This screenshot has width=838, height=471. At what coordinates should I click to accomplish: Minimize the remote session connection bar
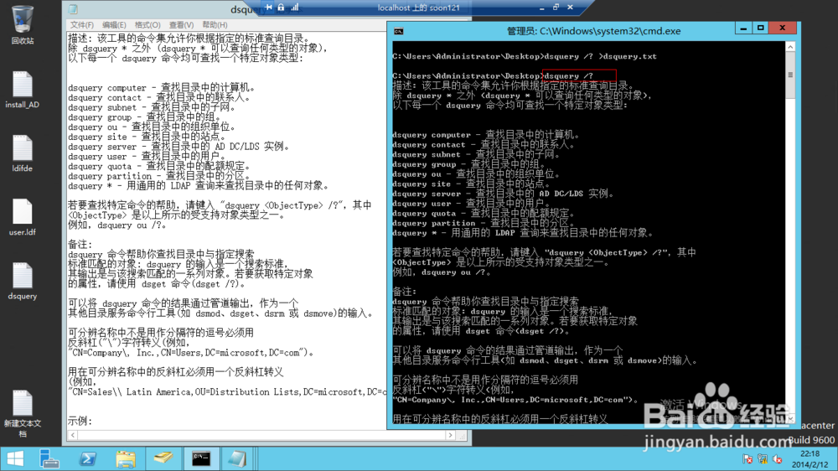[x=542, y=8]
